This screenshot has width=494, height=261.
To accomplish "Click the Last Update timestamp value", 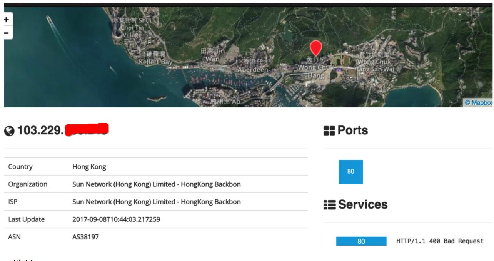I will click(116, 219).
